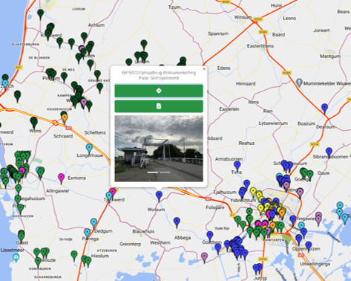Click the Spannum map label

click(218, 33)
